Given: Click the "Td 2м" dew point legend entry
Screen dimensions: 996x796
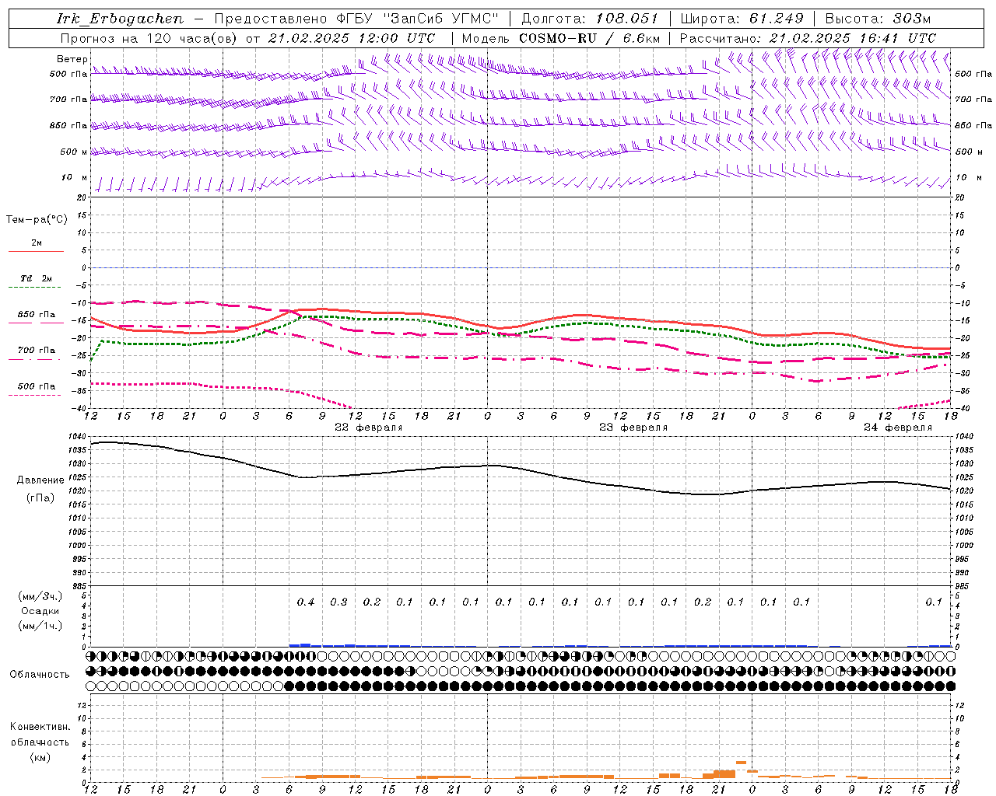Looking at the screenshot, I should (37, 278).
